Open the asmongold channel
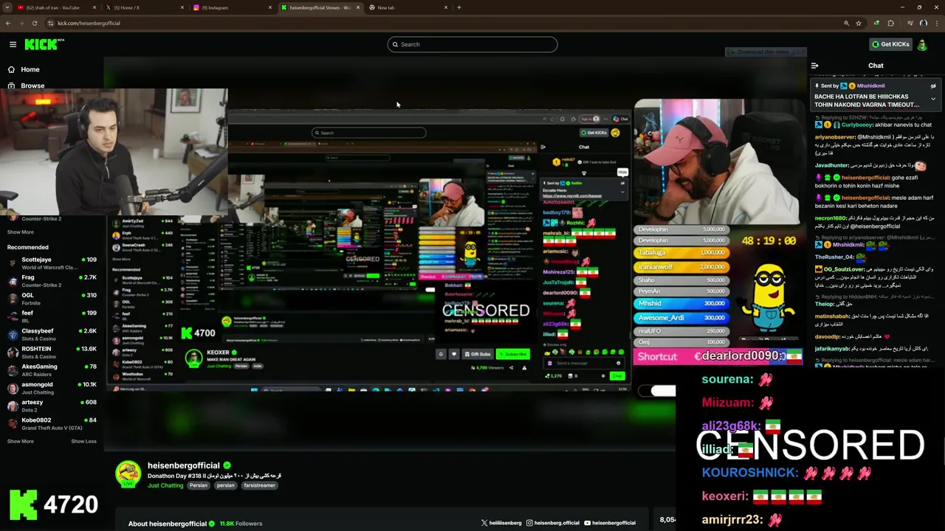 pyautogui.click(x=52, y=387)
